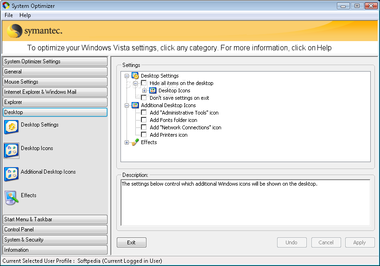The height and width of the screenshot is (266, 380).
Task: Collapse Additional Desktop Icons tree node
Action: point(127,106)
